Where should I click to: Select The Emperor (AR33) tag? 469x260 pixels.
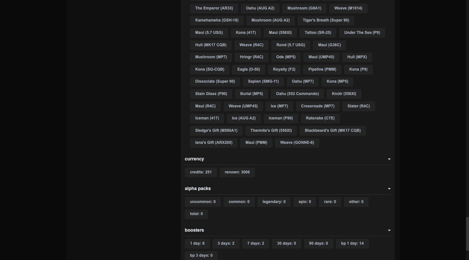[214, 8]
